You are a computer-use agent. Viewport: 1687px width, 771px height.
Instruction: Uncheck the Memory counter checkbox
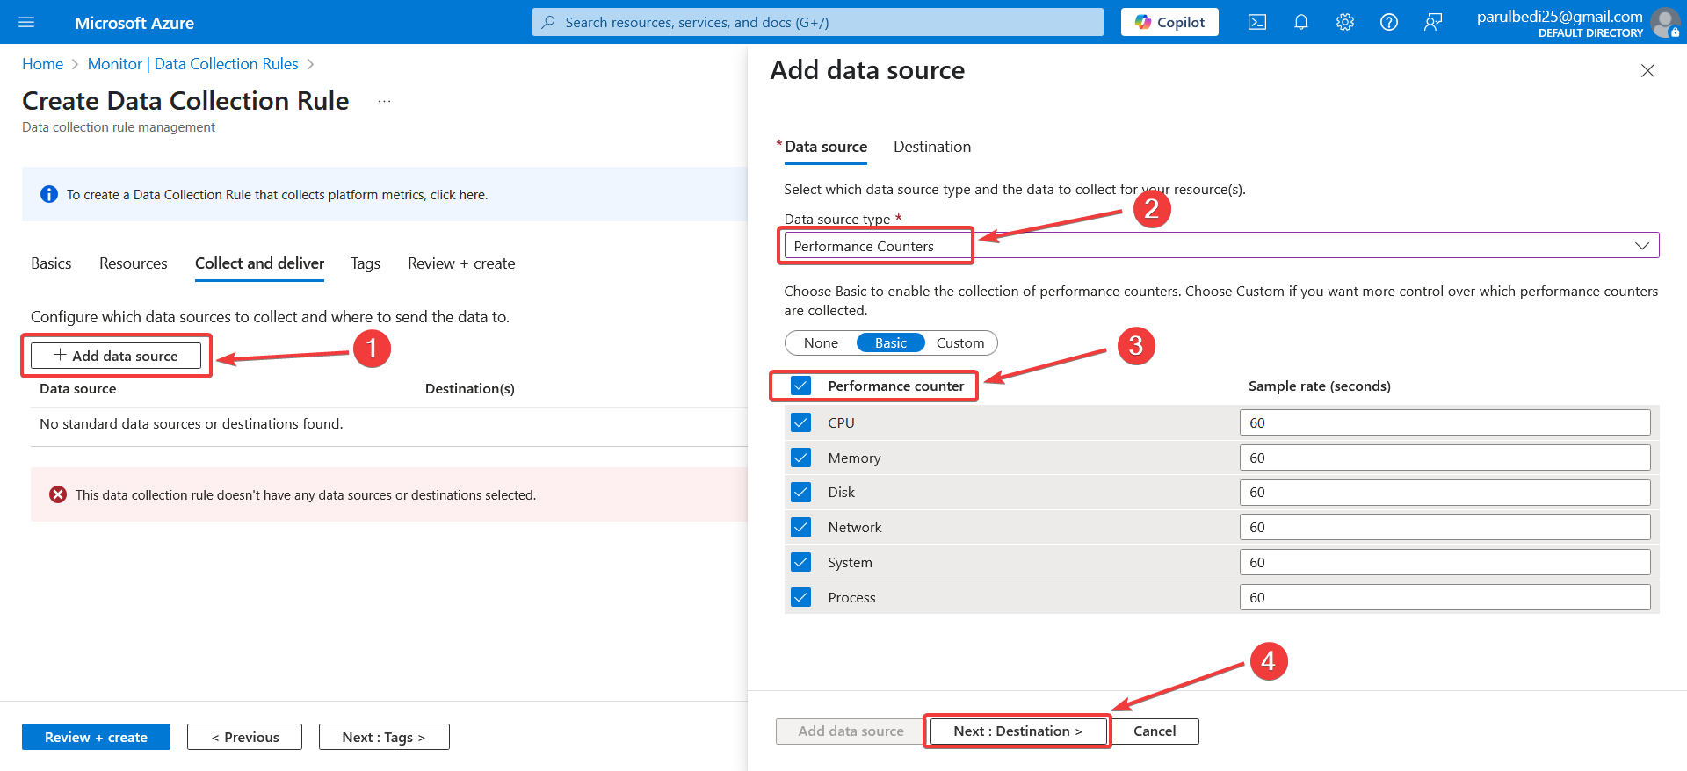[800, 458]
